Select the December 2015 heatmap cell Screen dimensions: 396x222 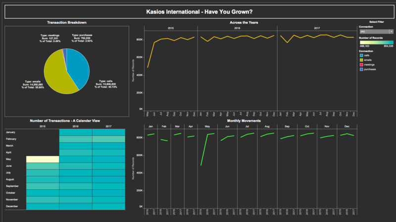[x=43, y=206]
